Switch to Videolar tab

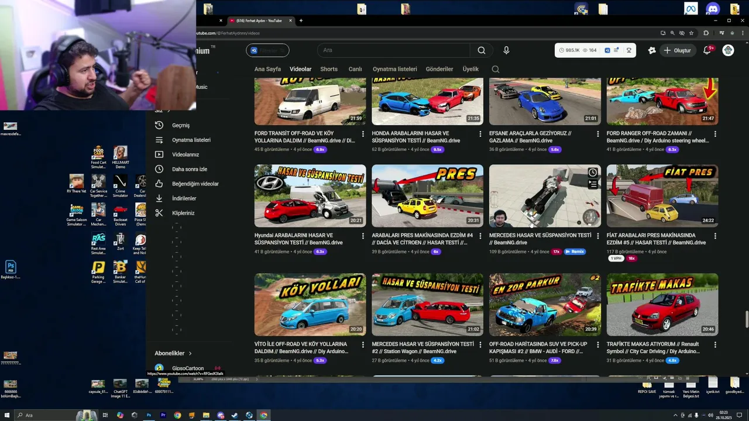tap(301, 69)
